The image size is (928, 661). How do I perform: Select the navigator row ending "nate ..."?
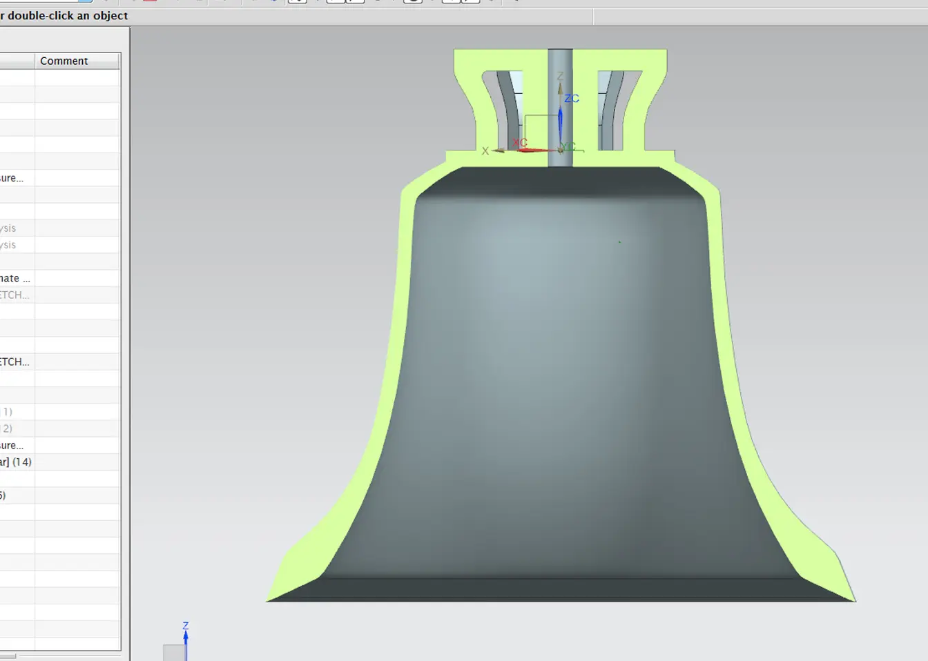pos(60,278)
